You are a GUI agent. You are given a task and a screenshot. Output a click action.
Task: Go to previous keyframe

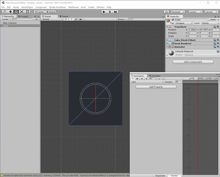(x=142, y=79)
